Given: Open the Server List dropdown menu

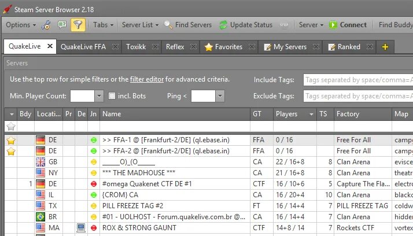Looking at the screenshot, I should click(x=140, y=25).
